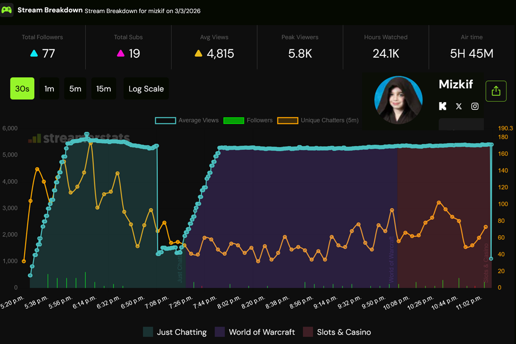Switch to 15m interval

tap(103, 89)
